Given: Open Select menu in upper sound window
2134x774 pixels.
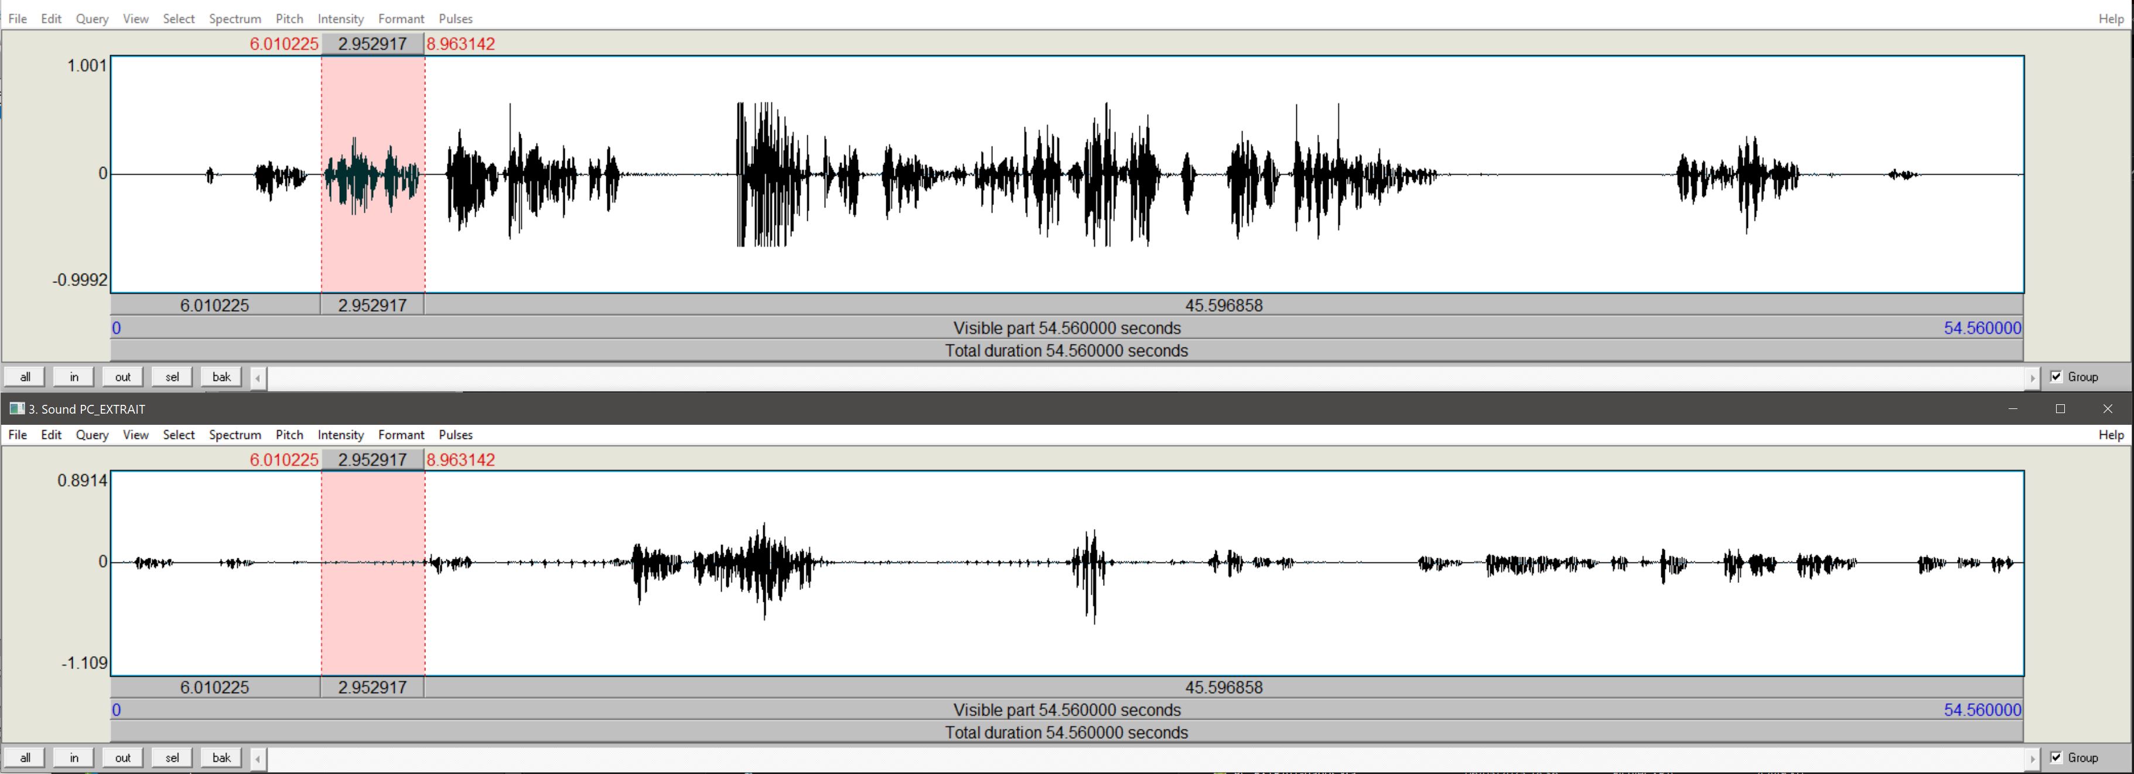Looking at the screenshot, I should [x=178, y=18].
